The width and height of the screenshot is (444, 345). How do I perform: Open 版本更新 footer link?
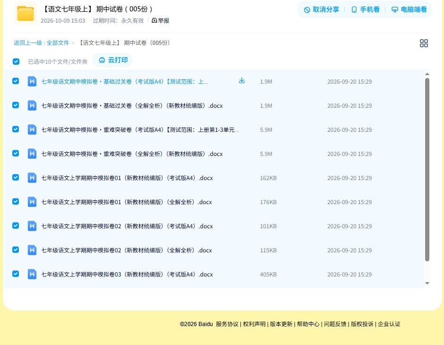[x=281, y=324]
